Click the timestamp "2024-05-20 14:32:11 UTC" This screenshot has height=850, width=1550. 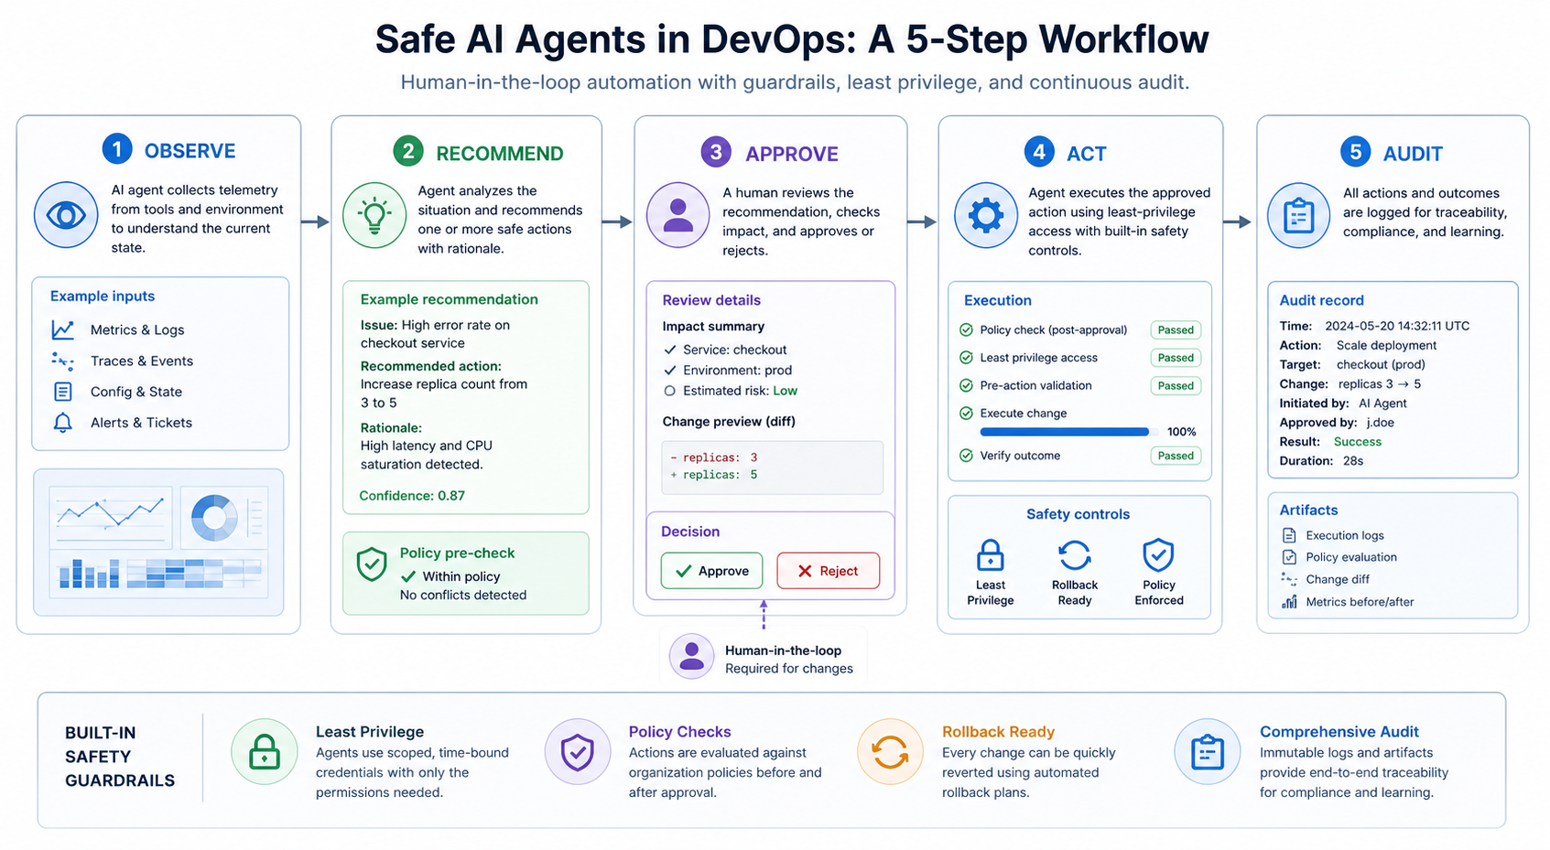(x=1397, y=326)
